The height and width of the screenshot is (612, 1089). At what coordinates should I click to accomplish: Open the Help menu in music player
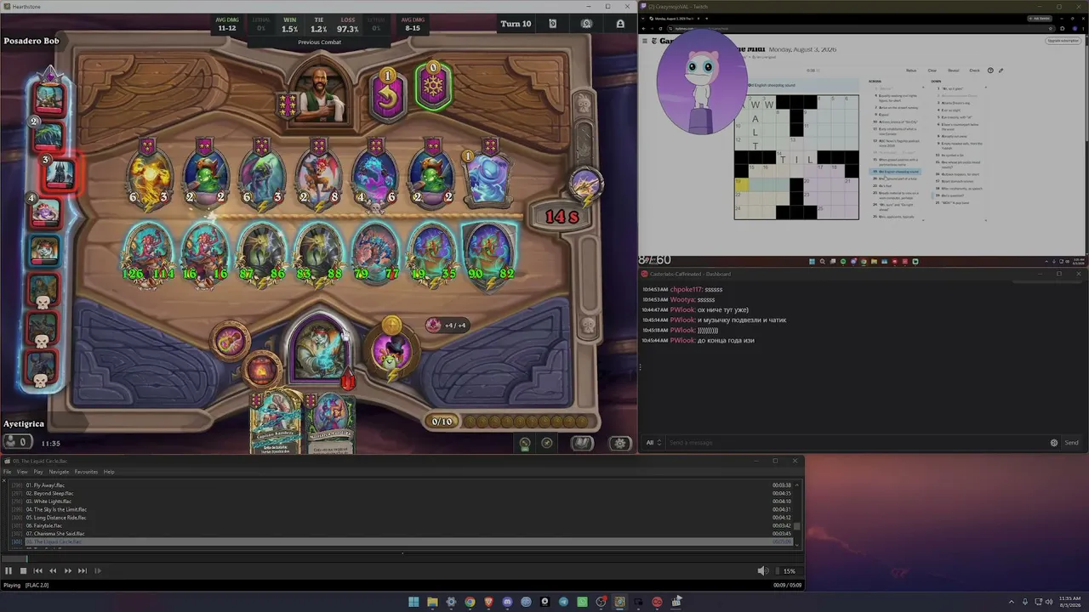pos(109,472)
